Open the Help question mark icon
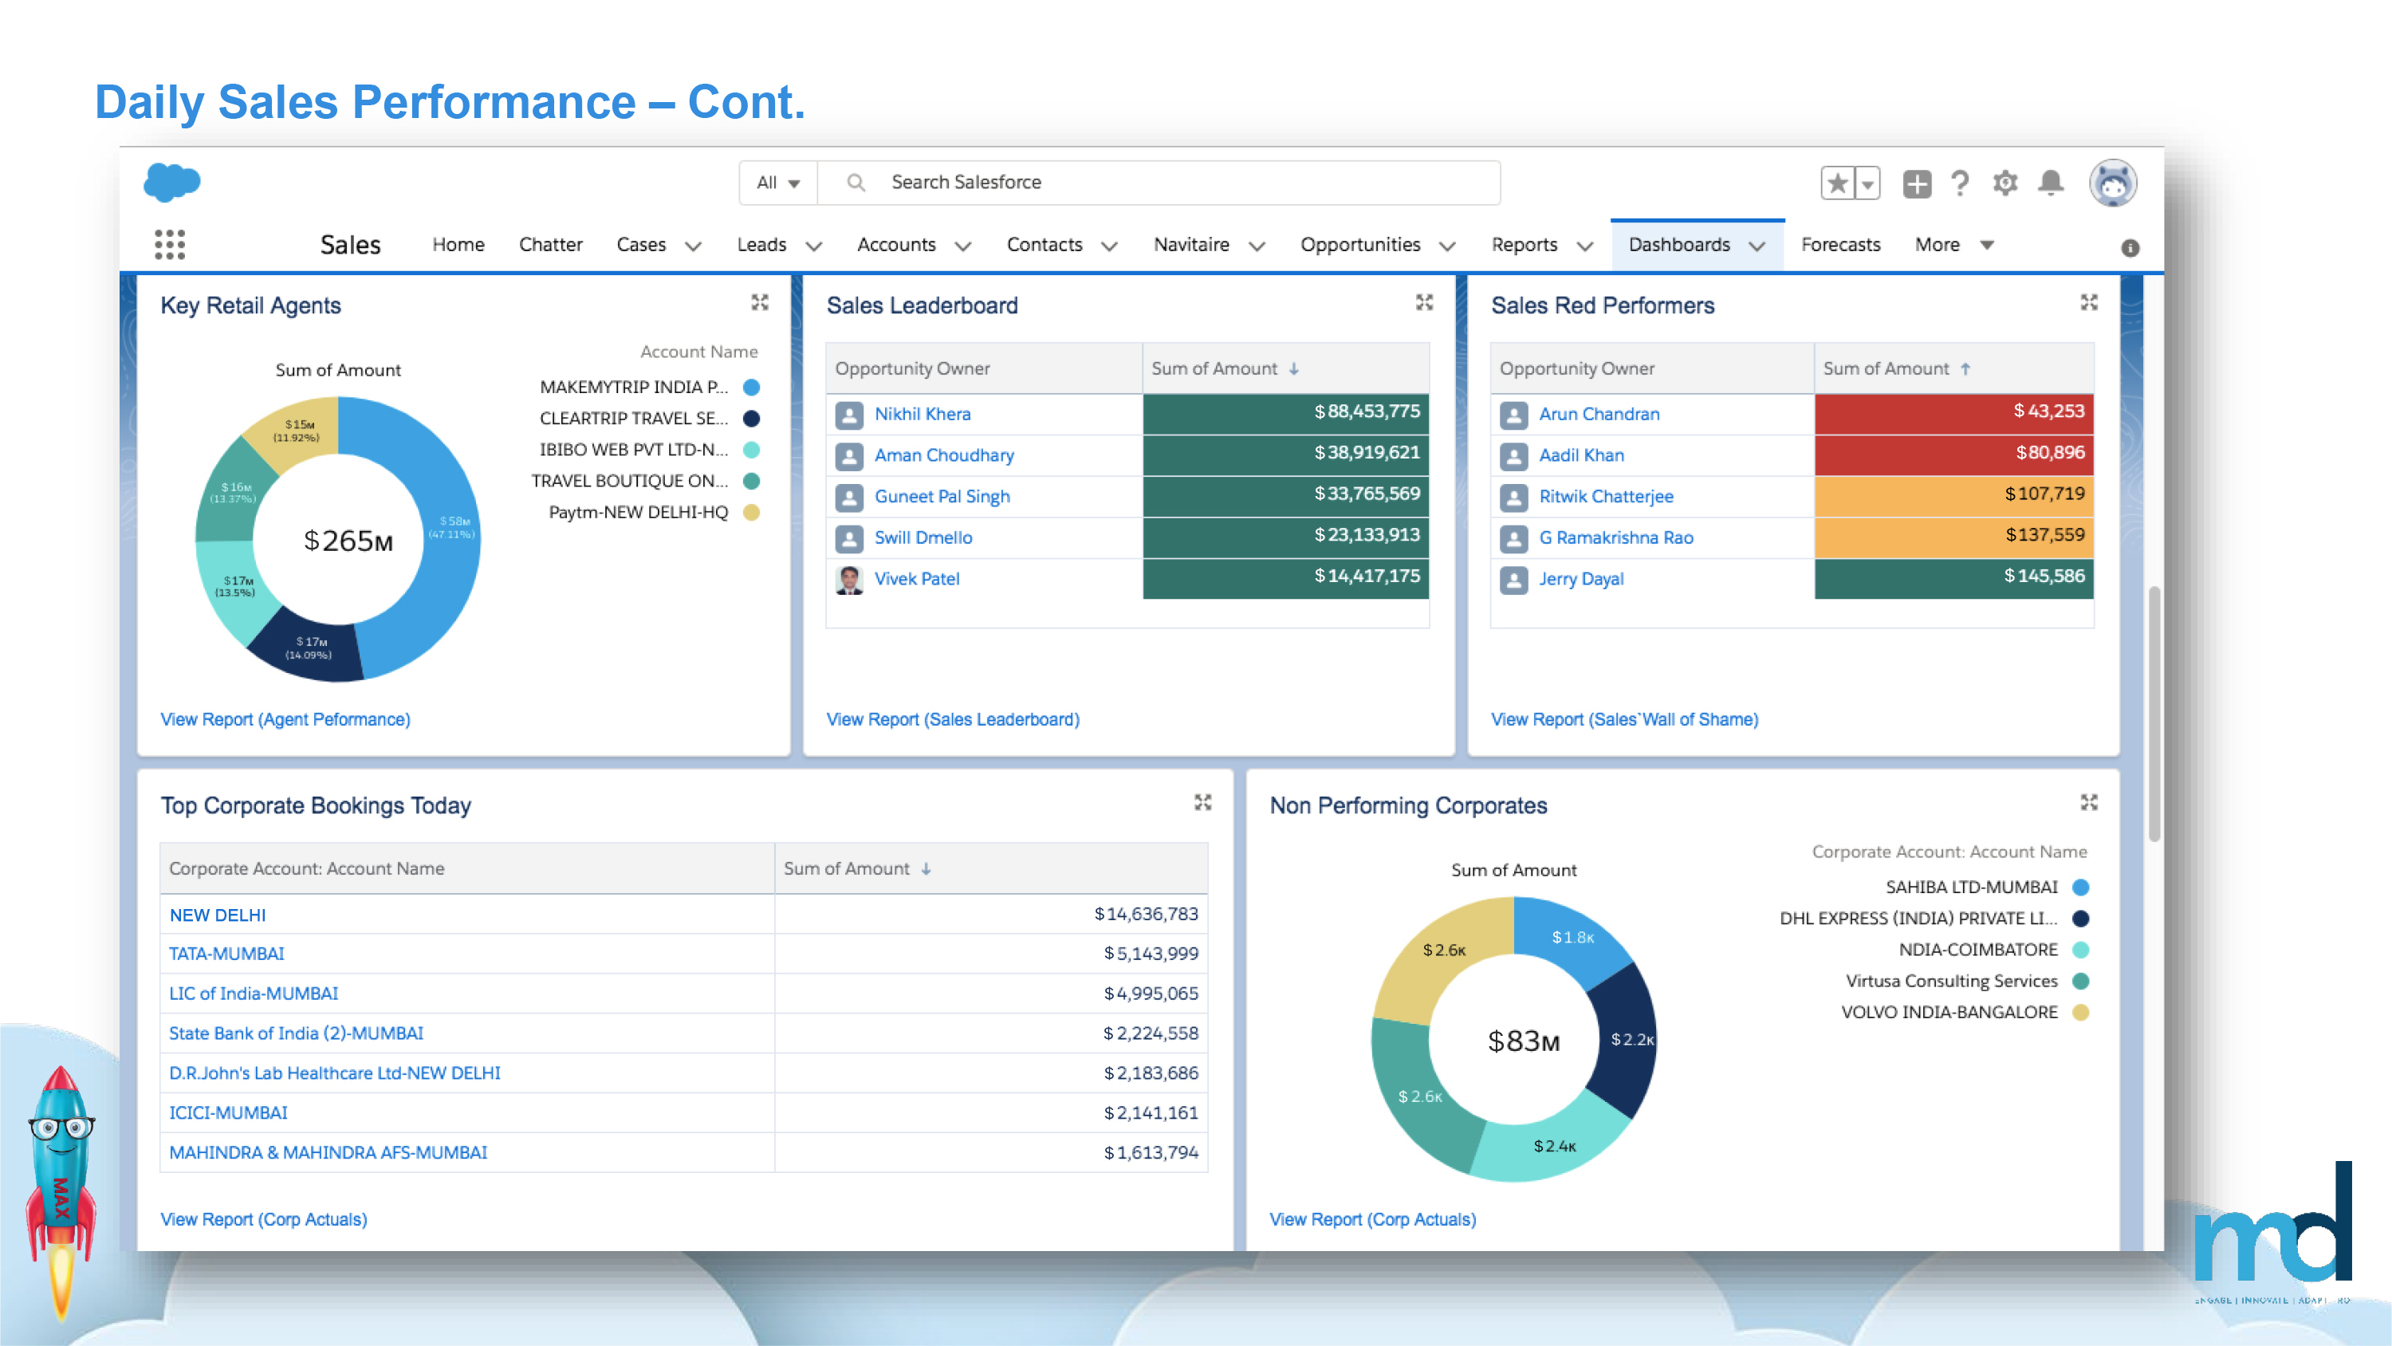The image size is (2392, 1346). (1960, 183)
